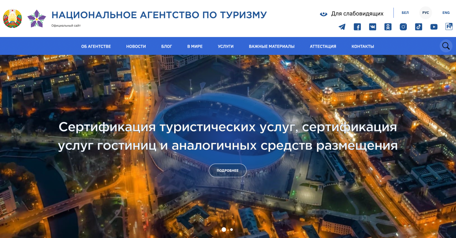Open the agency flower logo
The height and width of the screenshot is (238, 456).
click(37, 18)
